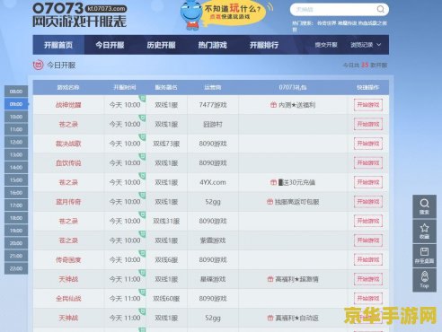
Task: Click green reminder tag on 蓝月传奇 row time
Action: (143, 195)
